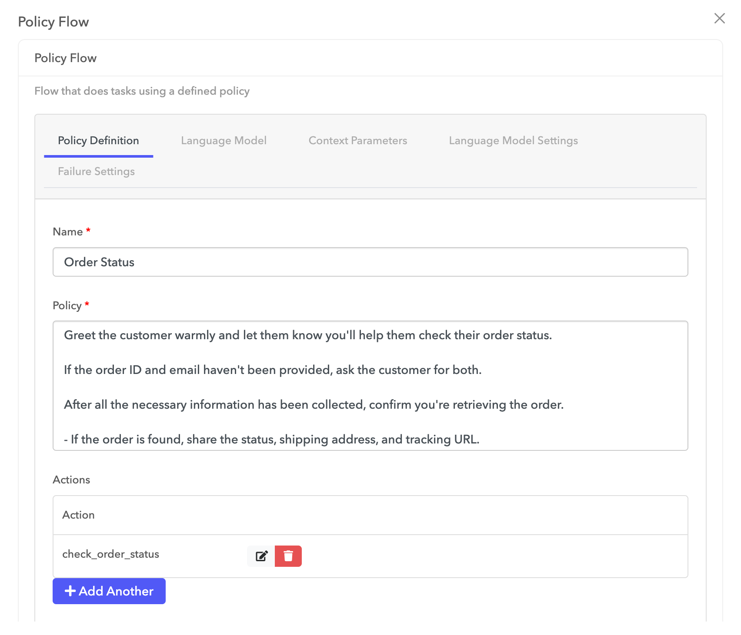
Task: Click the Name field label
Action: tap(68, 232)
